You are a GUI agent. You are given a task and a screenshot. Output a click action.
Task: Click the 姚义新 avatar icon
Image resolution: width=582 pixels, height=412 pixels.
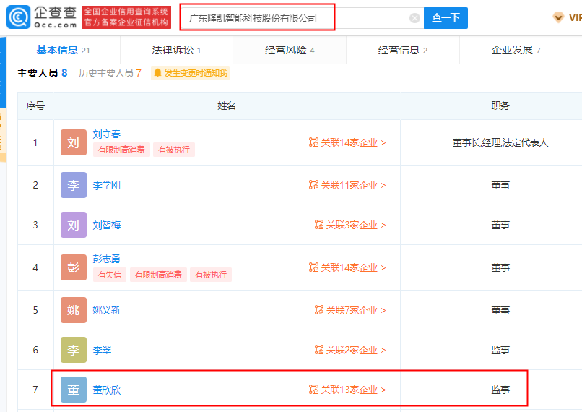(74, 310)
